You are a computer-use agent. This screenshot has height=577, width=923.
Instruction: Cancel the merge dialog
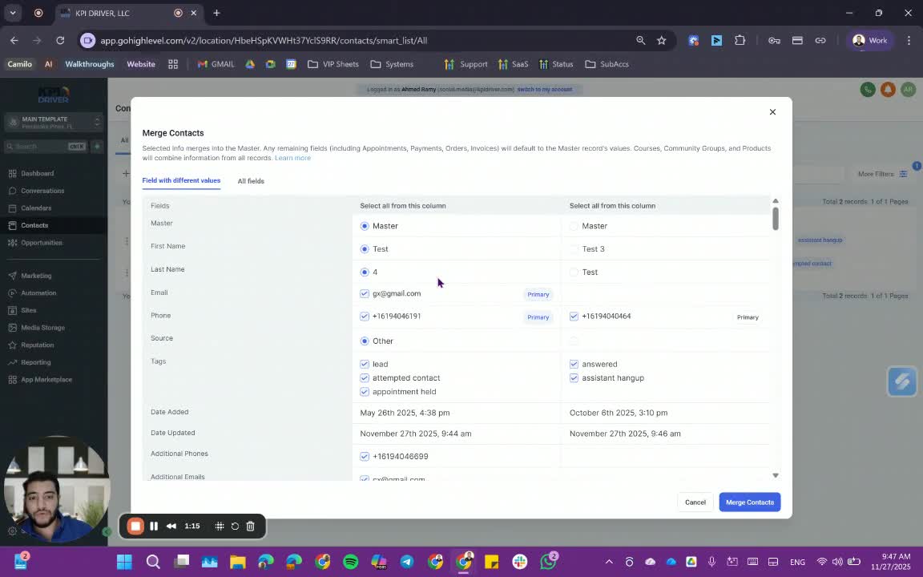pos(695,502)
